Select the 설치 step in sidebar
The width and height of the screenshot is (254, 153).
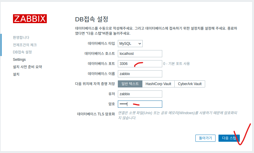pos(16,74)
